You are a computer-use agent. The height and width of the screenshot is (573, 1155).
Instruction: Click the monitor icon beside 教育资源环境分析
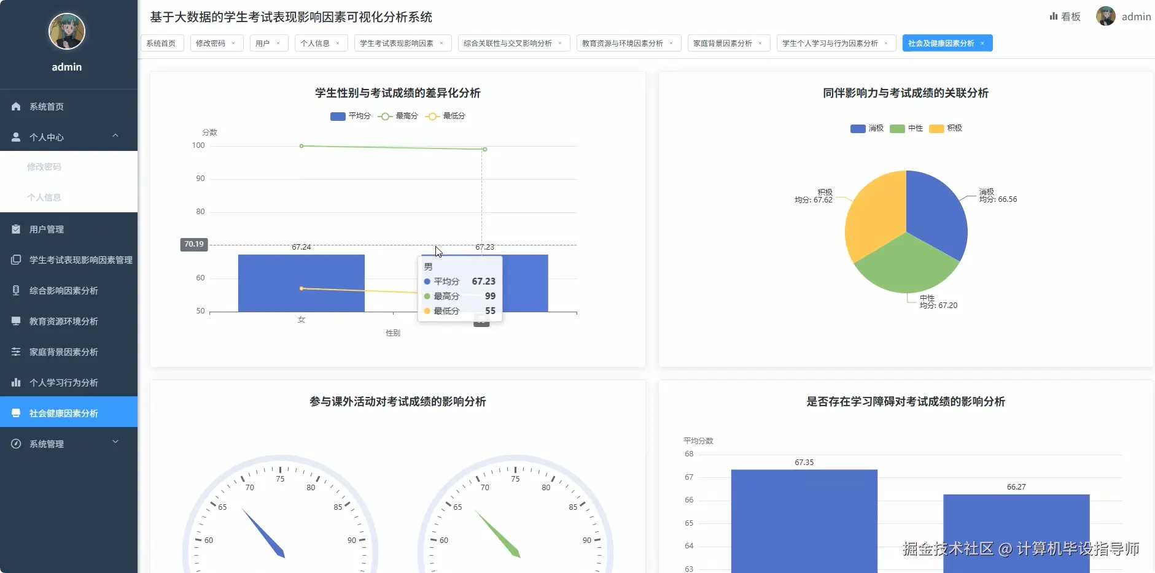(16, 321)
